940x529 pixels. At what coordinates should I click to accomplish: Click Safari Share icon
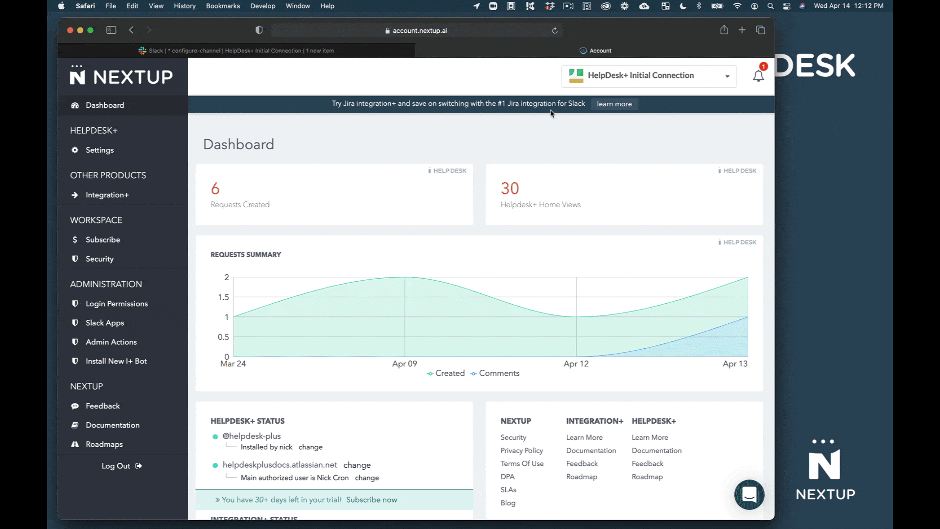(724, 30)
